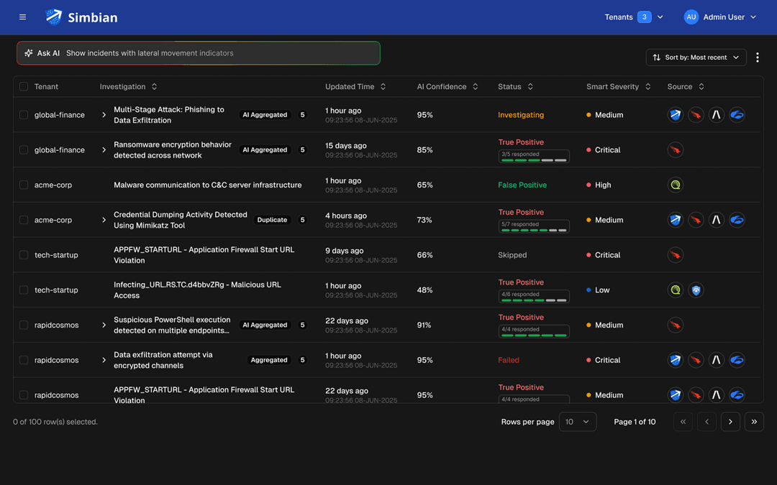Open the hamburger navigation menu
Viewport: 777px width, 485px height.
pyautogui.click(x=23, y=17)
